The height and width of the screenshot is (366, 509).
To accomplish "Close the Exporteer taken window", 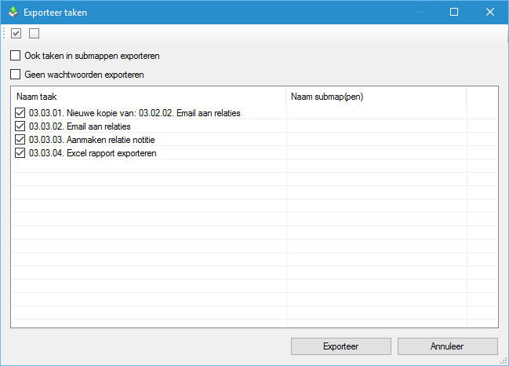I will click(490, 13).
